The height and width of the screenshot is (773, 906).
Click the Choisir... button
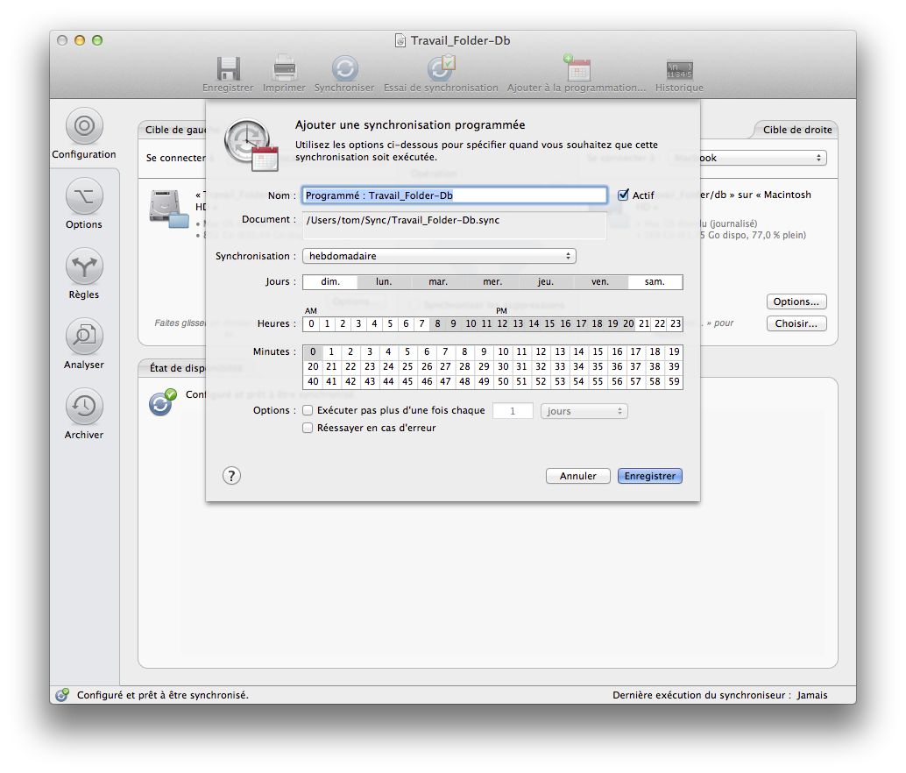tap(796, 323)
